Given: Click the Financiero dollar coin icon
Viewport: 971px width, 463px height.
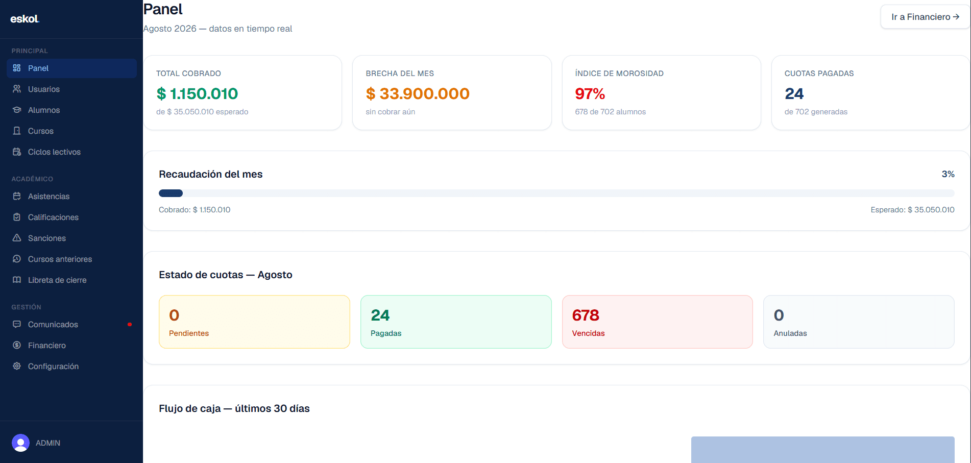Looking at the screenshot, I should tap(17, 345).
